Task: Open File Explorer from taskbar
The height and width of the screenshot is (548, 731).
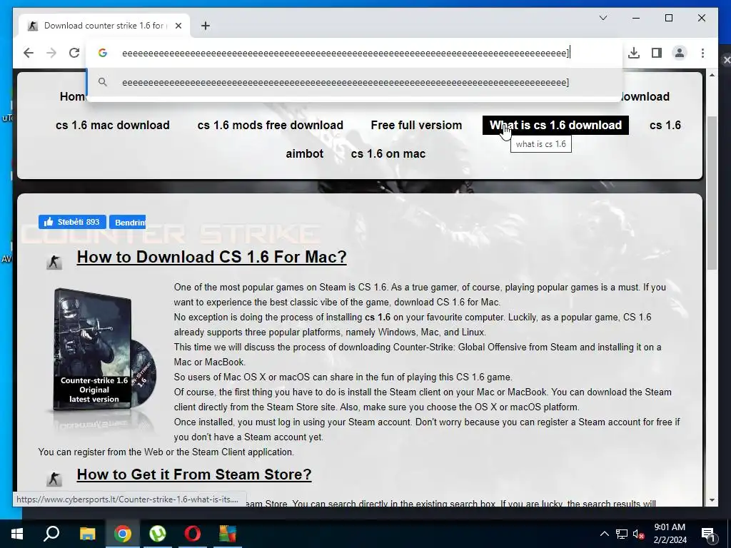Action: tap(87, 534)
